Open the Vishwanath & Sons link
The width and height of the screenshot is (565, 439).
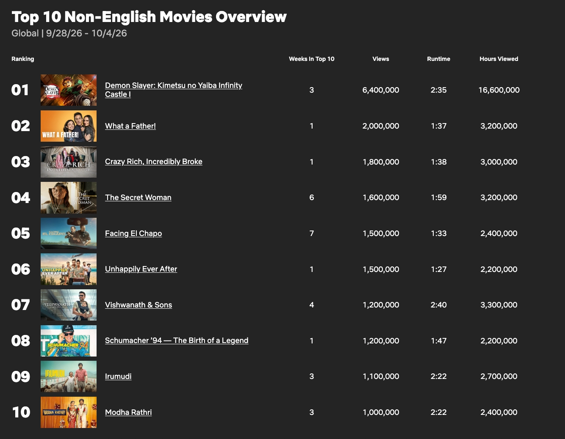[138, 305]
